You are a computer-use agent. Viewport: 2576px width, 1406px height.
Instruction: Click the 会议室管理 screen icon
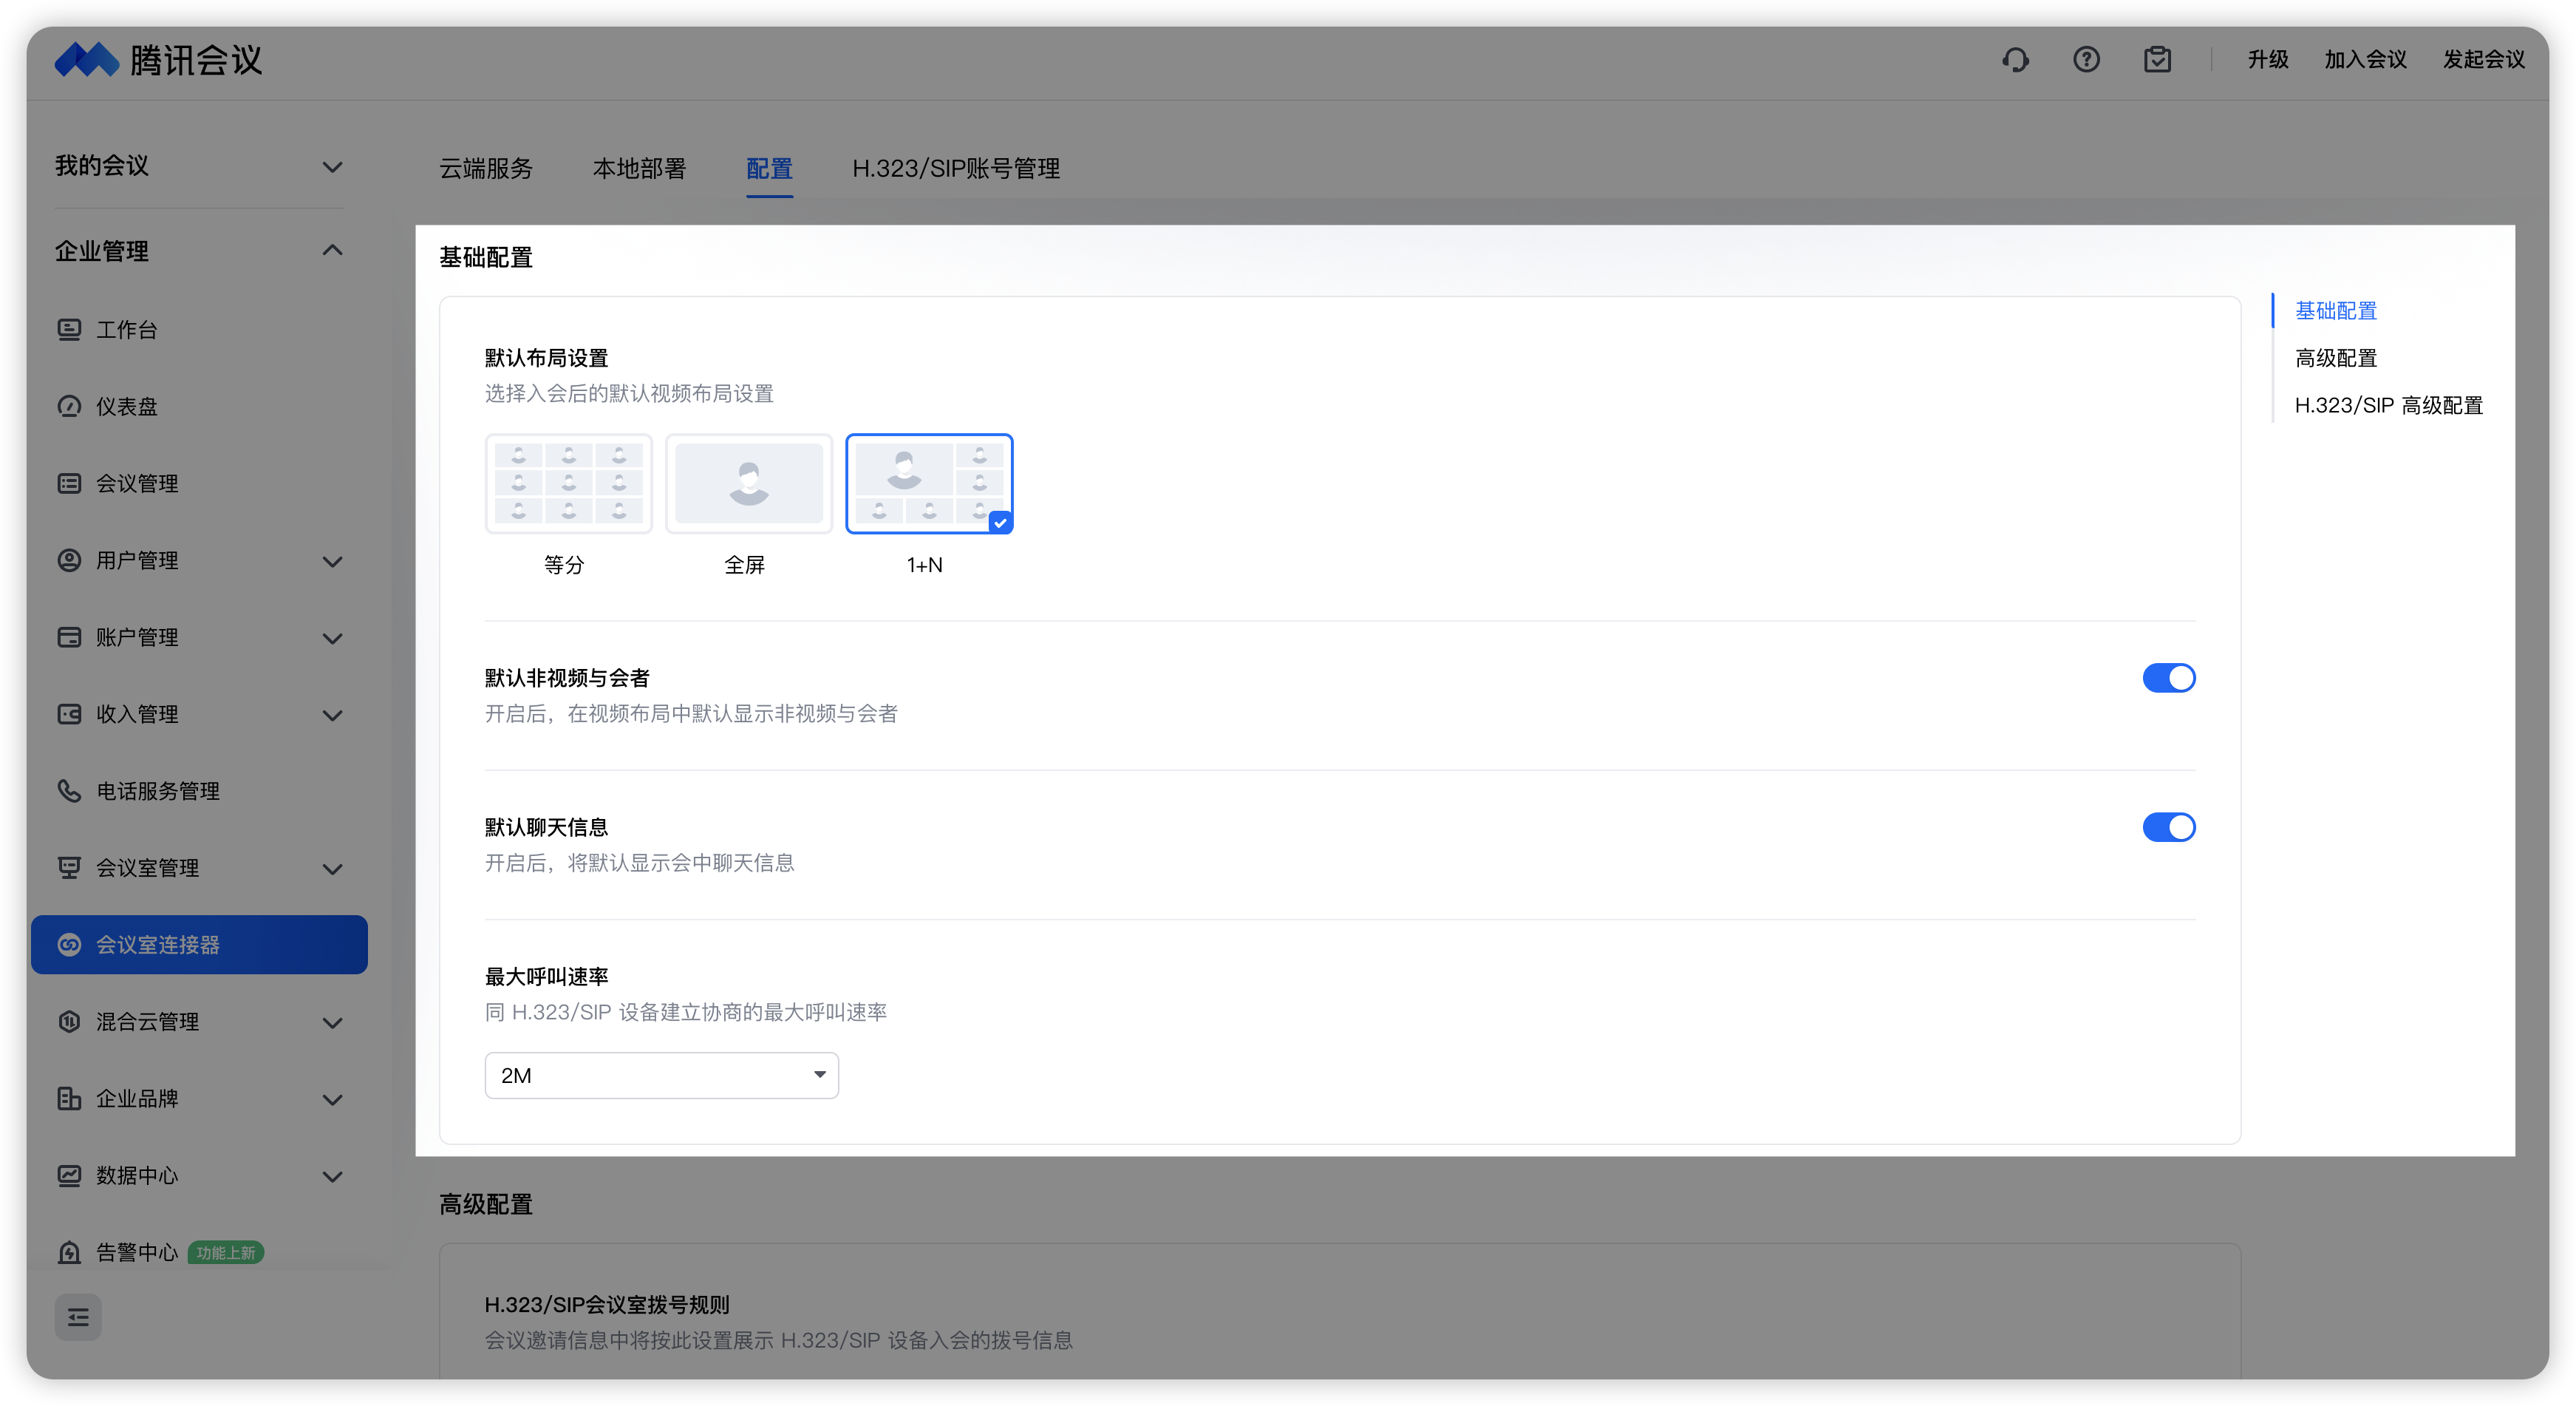pyautogui.click(x=69, y=868)
